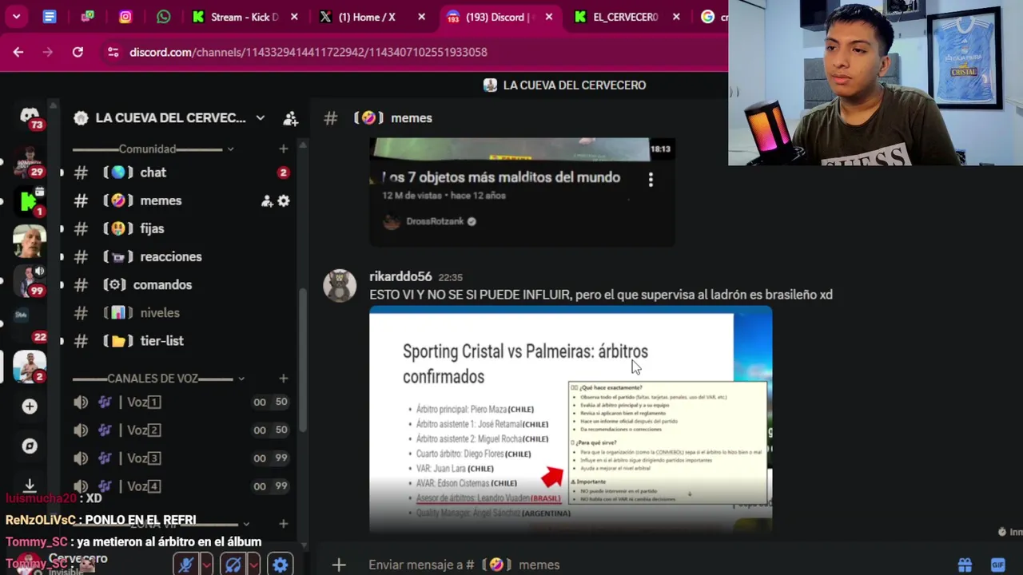Open the GIF picker button
This screenshot has height=575, width=1023.
[x=997, y=565]
